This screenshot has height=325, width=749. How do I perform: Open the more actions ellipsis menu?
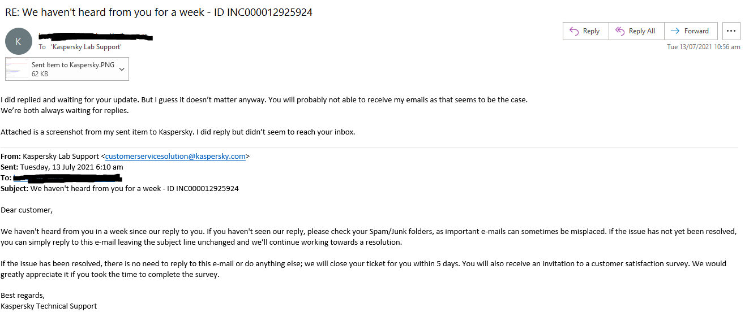(x=731, y=31)
